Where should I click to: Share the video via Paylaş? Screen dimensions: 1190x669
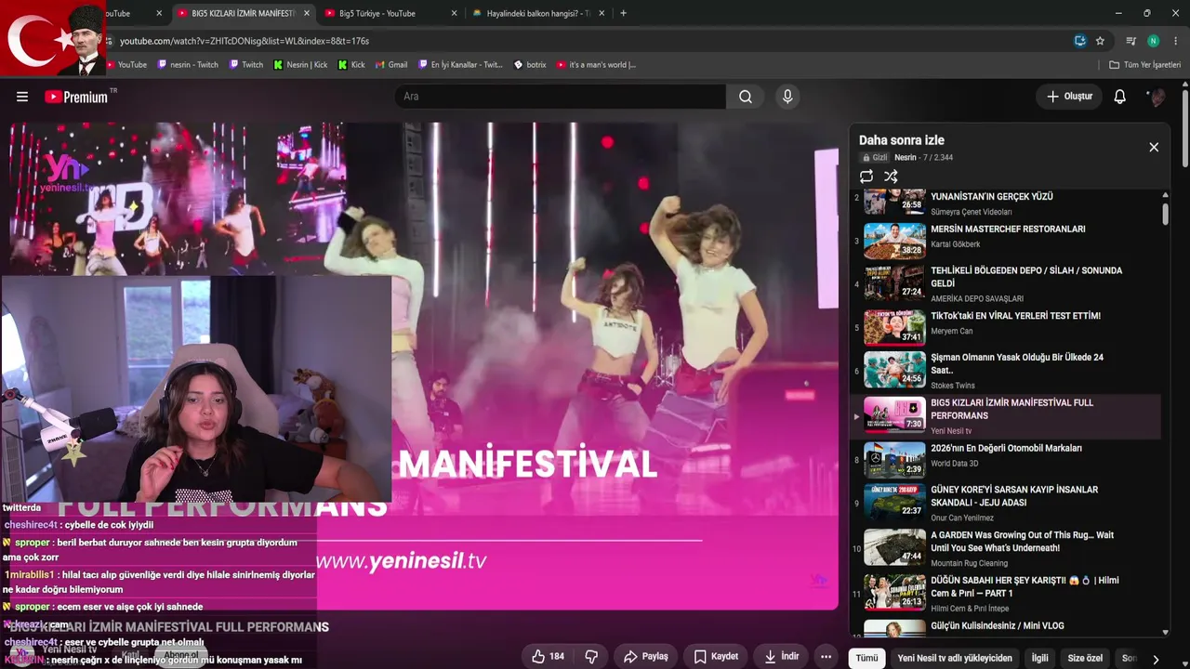pos(646,656)
